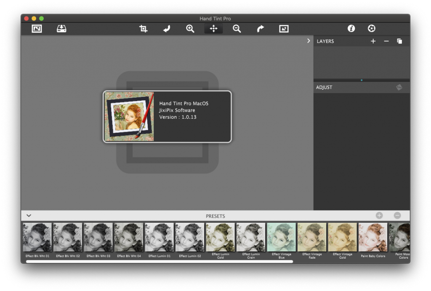The width and height of the screenshot is (431, 291).
Task: Add a new layer with plus icon
Action: [373, 41]
